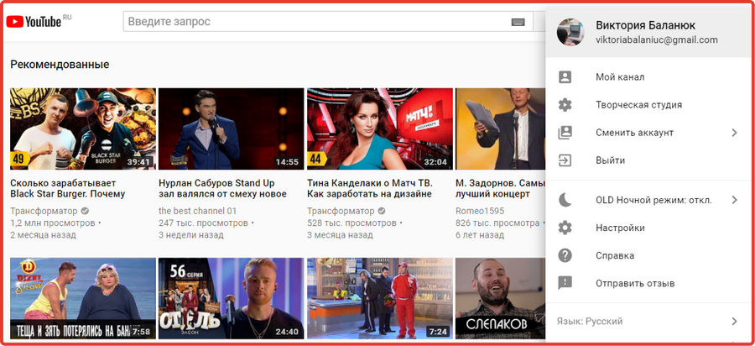The width and height of the screenshot is (755, 346).
Task: Click verified badge next to first Трансформатор
Action: [x=85, y=211]
